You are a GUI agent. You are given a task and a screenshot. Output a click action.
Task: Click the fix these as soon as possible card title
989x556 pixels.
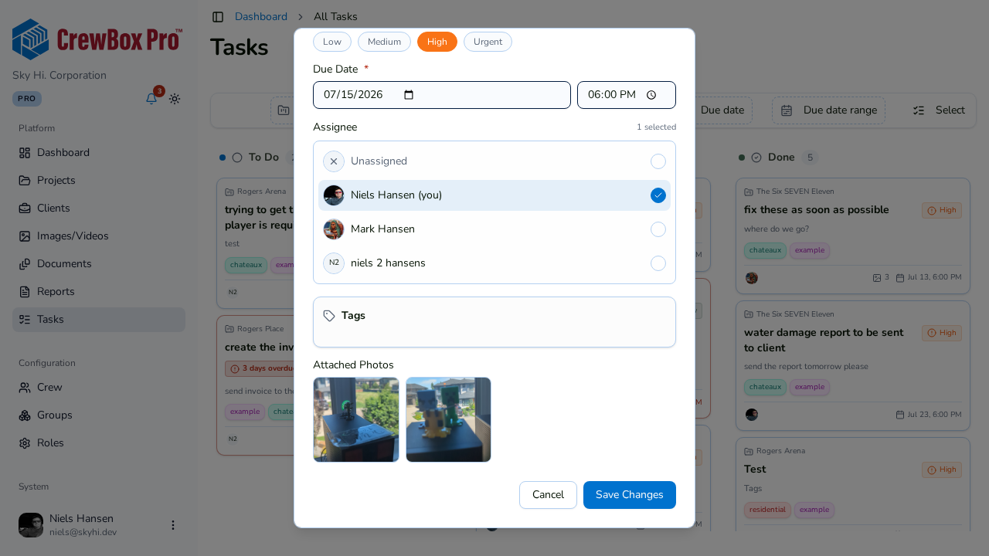click(x=817, y=210)
